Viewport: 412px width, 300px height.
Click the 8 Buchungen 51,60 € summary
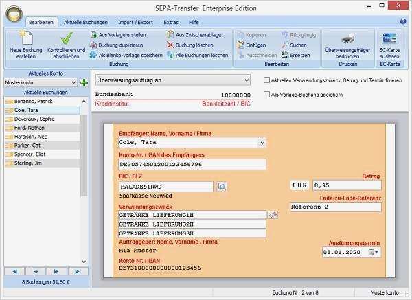click(x=46, y=282)
